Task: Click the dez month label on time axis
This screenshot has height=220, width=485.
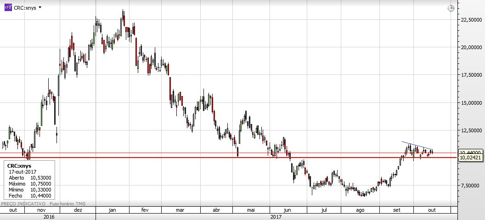Action: (x=78, y=210)
